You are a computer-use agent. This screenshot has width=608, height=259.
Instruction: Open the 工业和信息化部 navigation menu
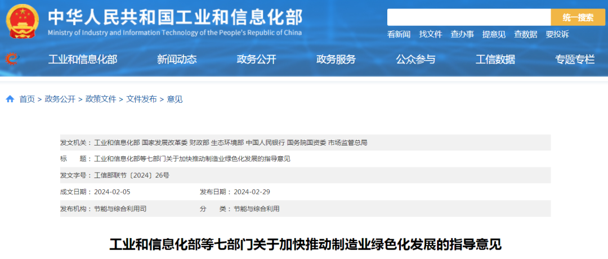click(83, 60)
